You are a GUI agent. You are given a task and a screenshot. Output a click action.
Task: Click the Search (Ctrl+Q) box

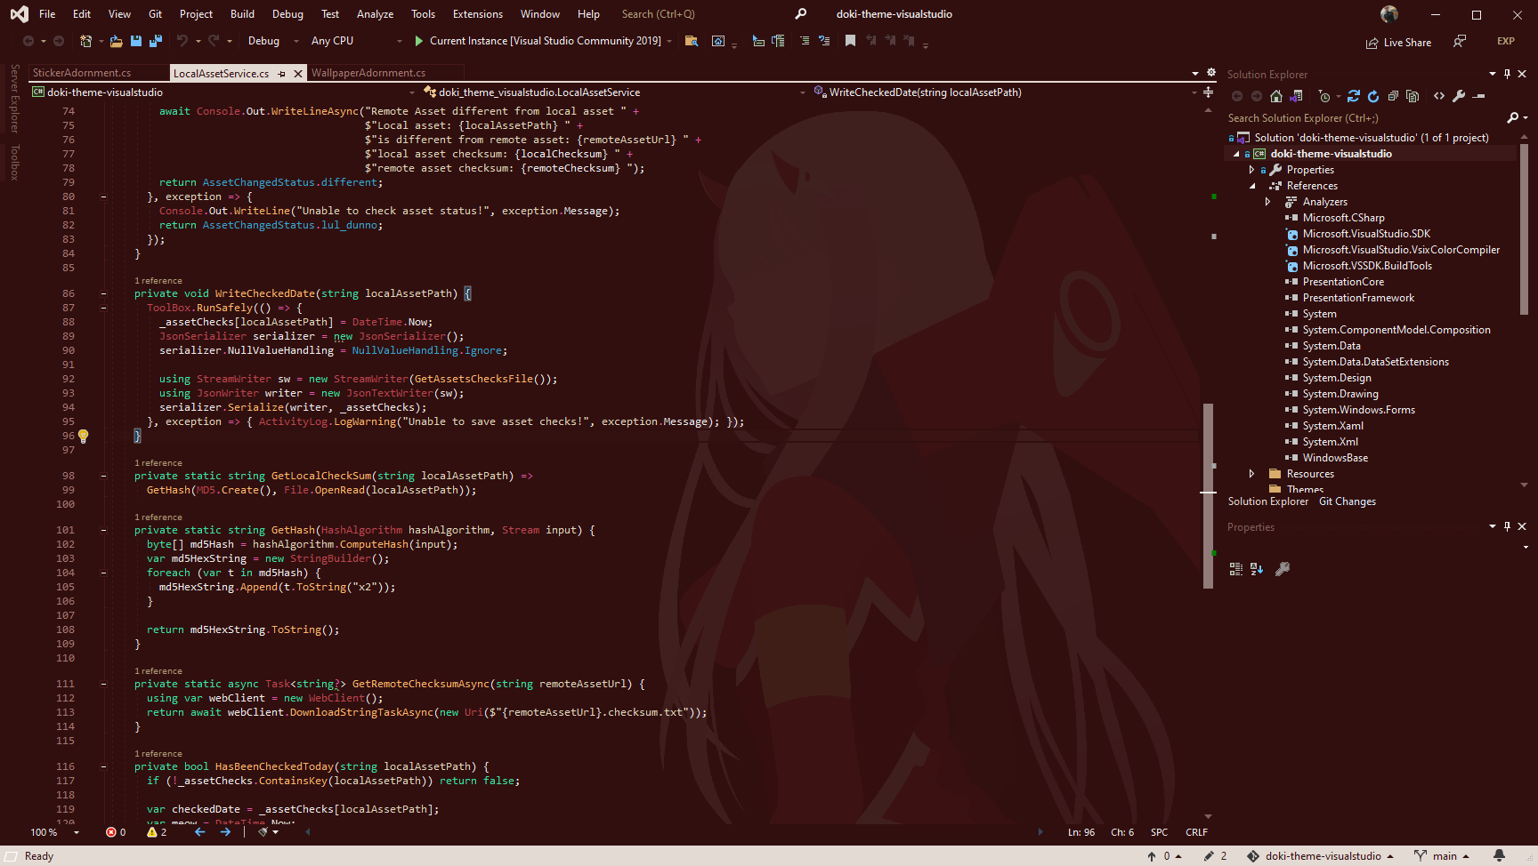pos(714,14)
